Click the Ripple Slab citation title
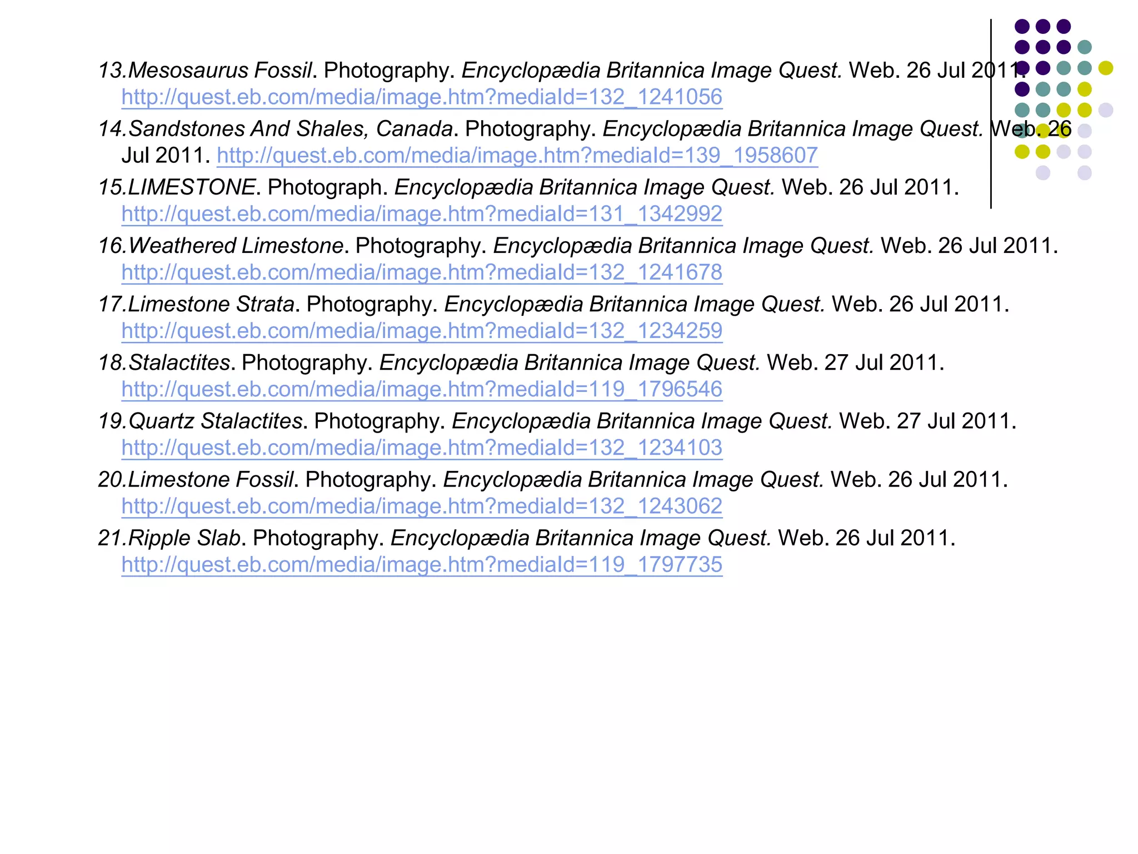 click(x=184, y=538)
